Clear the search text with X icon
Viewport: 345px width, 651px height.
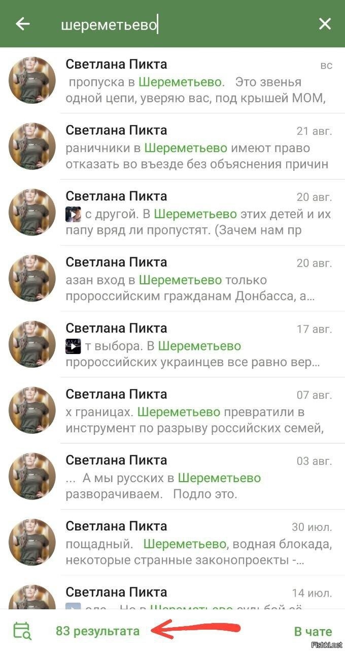[325, 24]
